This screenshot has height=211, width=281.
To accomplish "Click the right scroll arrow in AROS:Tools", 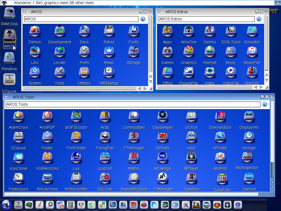I will (x=267, y=194).
